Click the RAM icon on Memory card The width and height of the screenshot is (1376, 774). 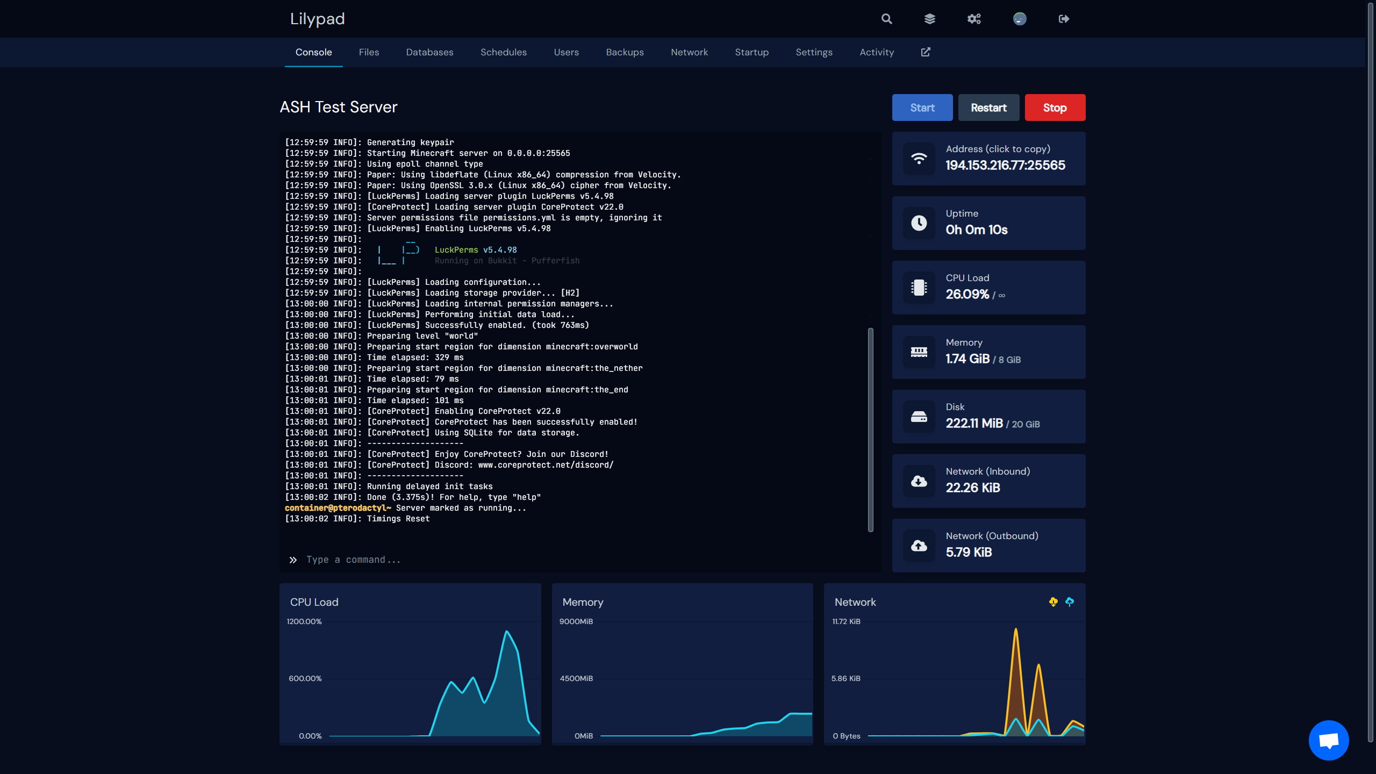(919, 352)
